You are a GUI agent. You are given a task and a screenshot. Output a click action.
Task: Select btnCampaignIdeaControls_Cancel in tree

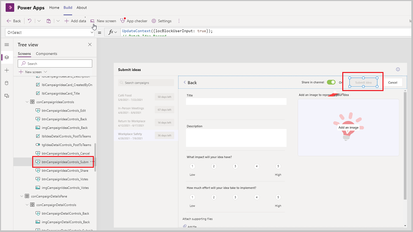pos(62,153)
